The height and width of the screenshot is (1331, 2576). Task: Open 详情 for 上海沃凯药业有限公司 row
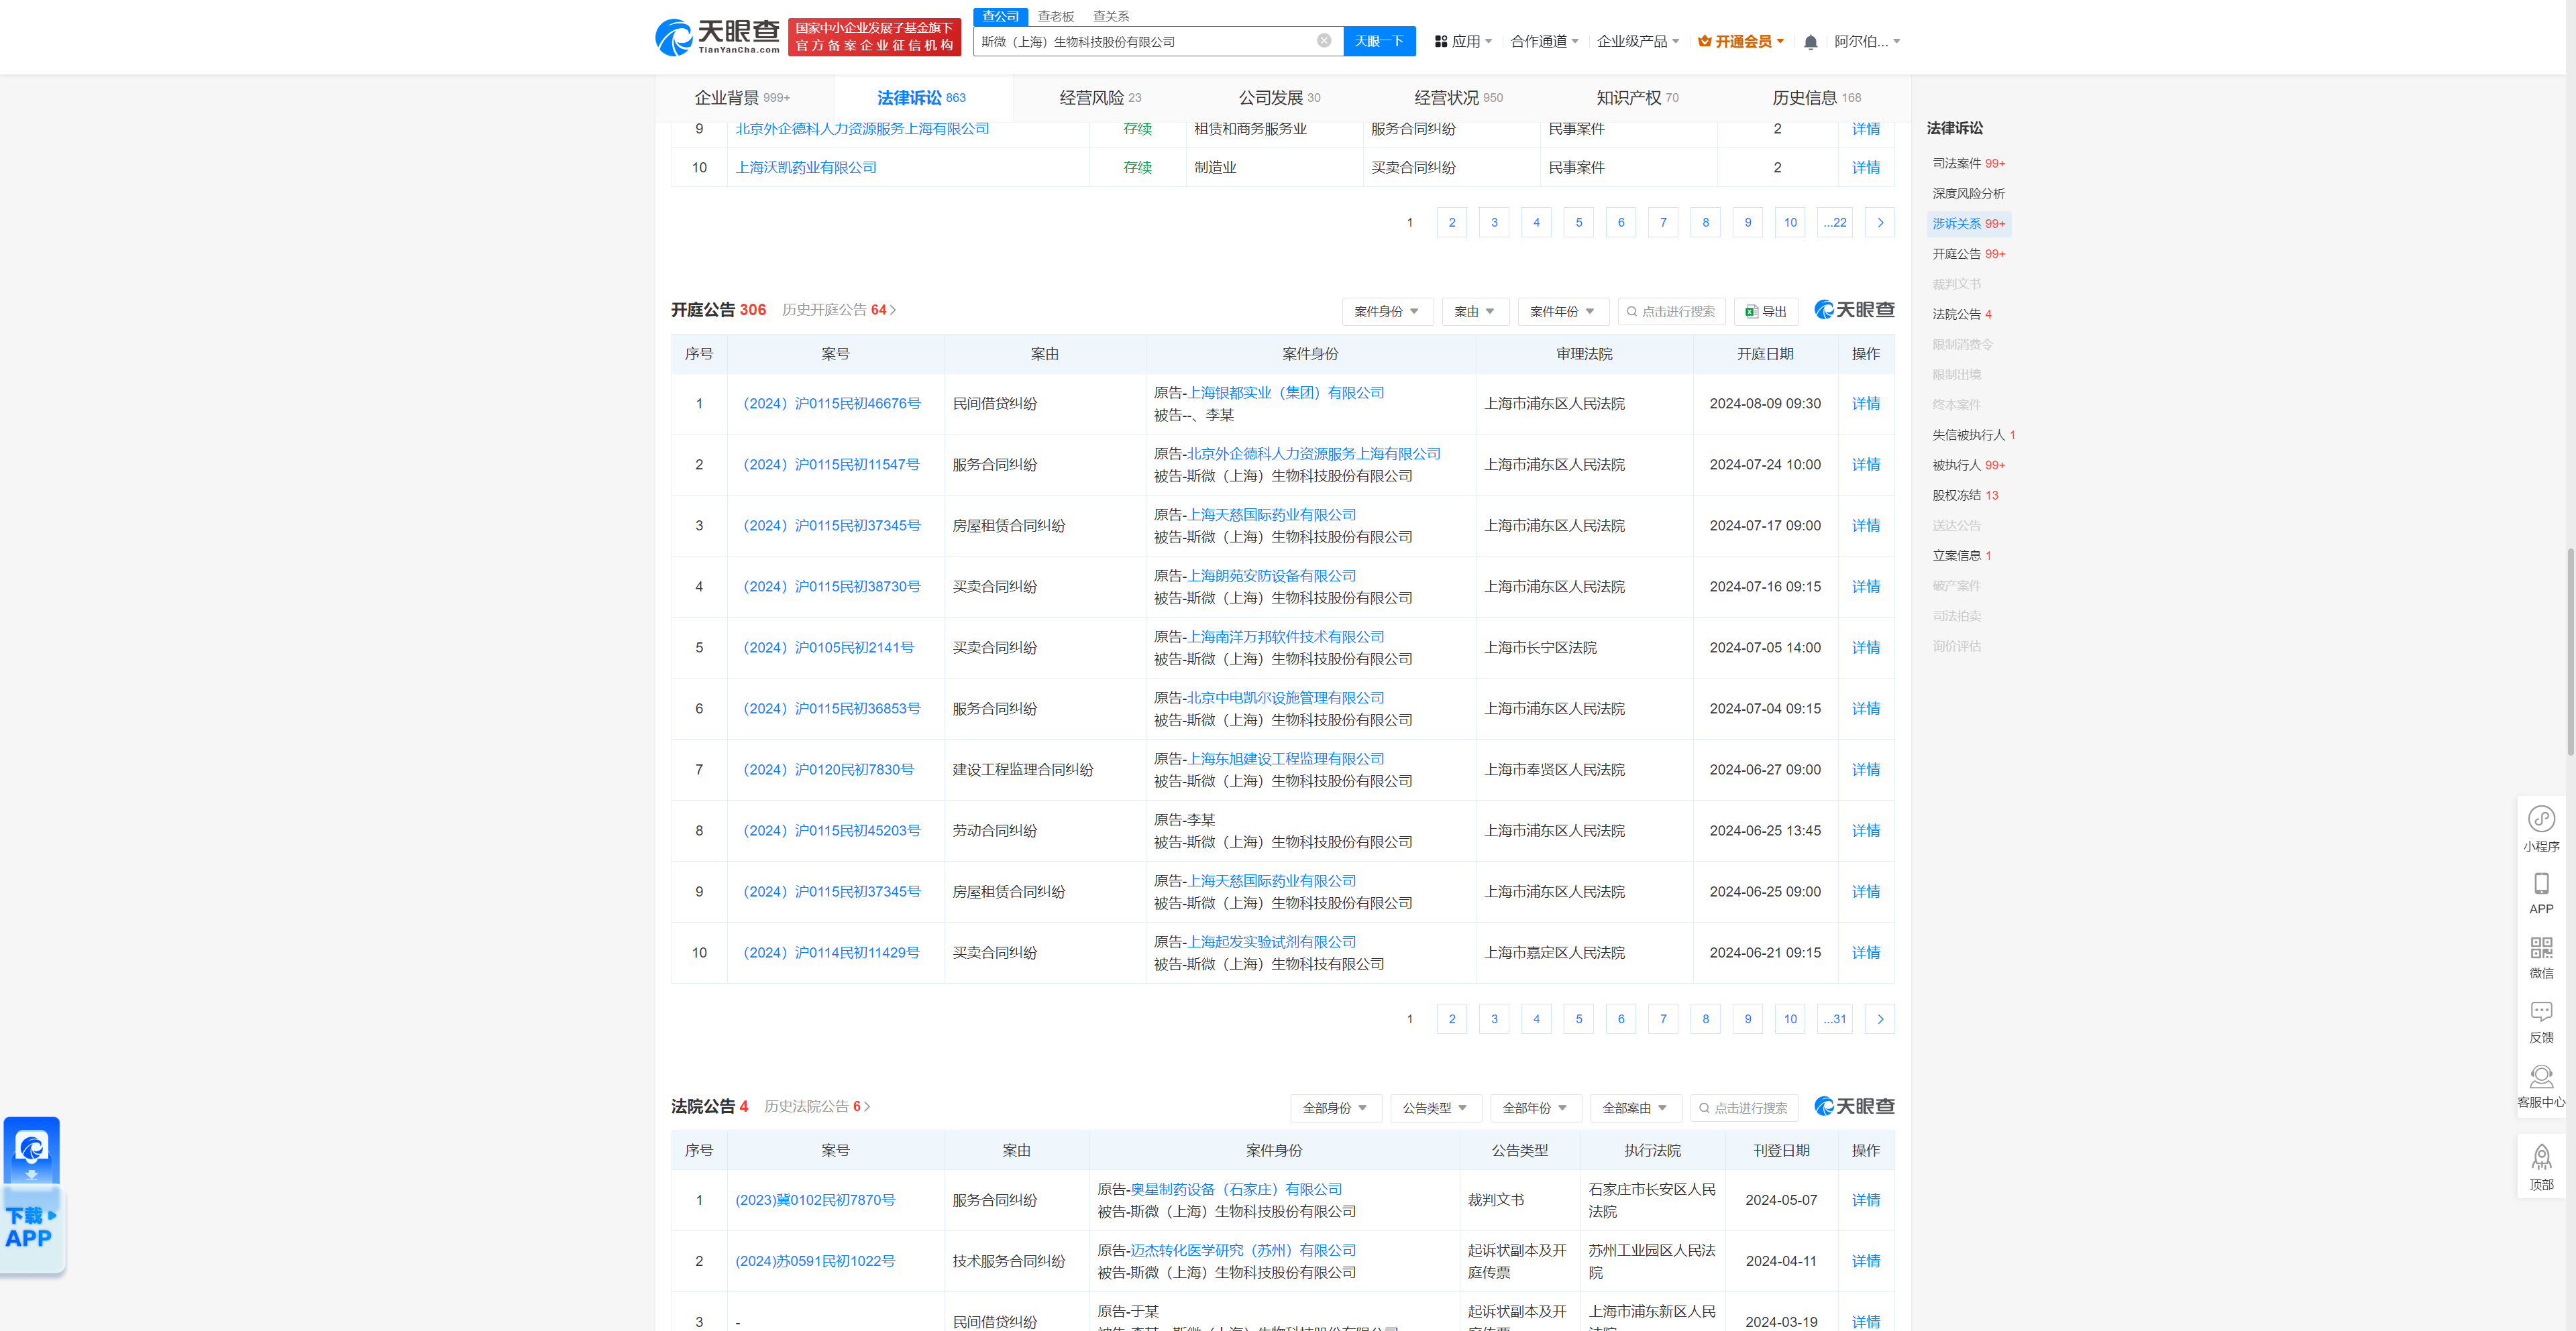(1865, 168)
